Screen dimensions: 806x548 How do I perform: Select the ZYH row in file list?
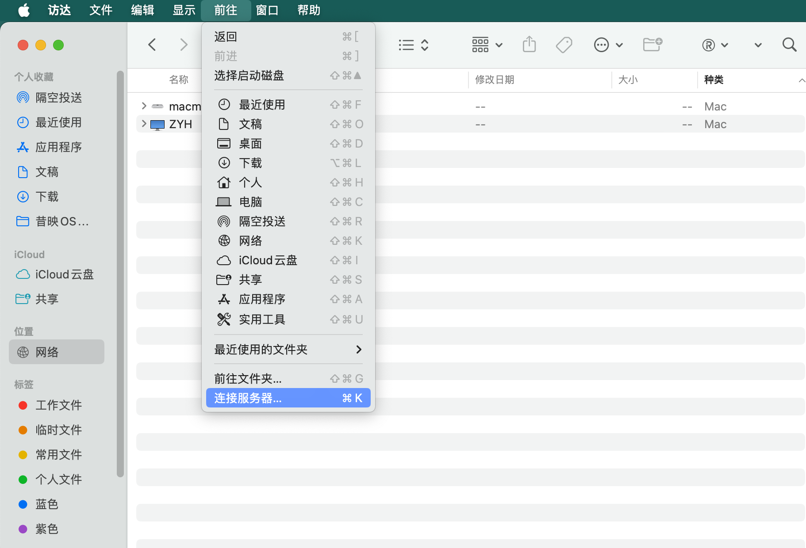pos(471,124)
